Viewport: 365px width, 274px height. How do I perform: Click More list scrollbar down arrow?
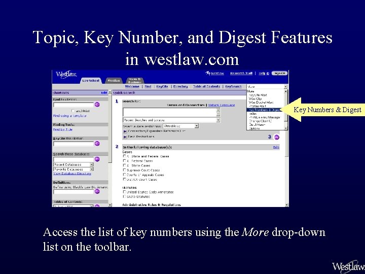pyautogui.click(x=286, y=128)
